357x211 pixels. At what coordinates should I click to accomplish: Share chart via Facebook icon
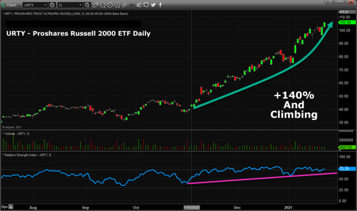click(160, 5)
